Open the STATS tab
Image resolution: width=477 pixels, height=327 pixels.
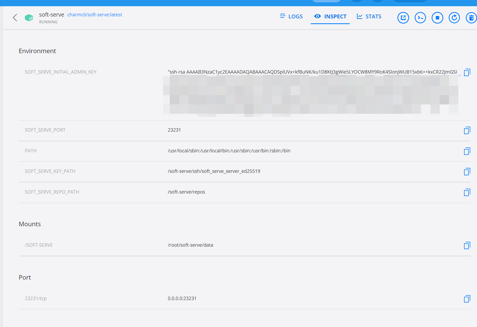369,16
